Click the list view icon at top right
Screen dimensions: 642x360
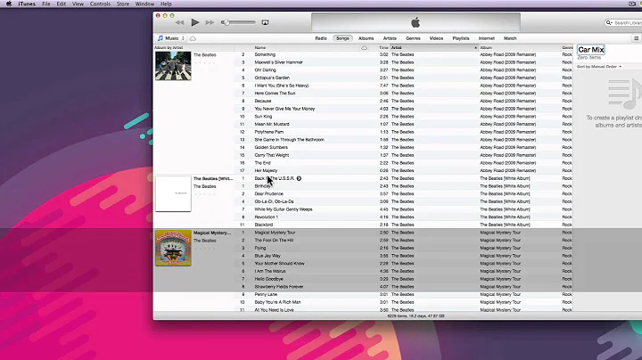tap(636, 38)
